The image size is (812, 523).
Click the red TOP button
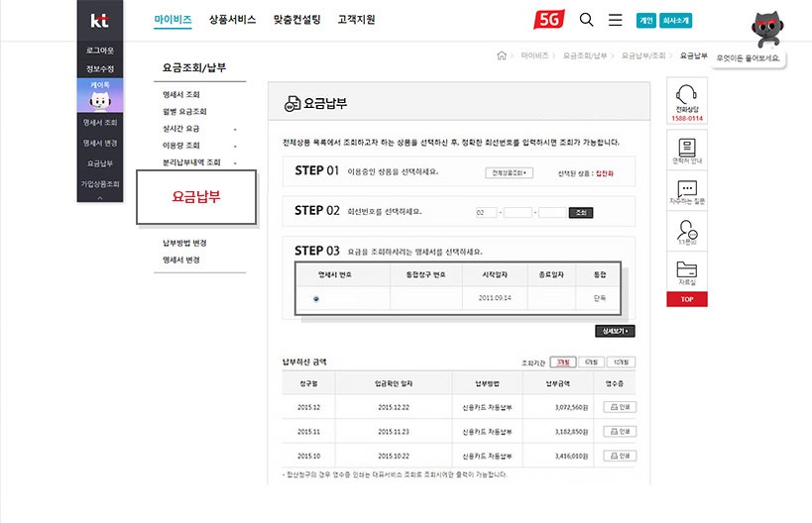coord(687,299)
